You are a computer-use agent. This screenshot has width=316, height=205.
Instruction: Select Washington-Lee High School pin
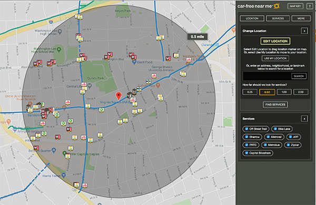tap(60, 32)
